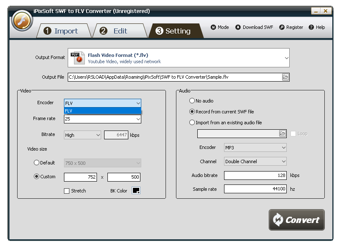
Task: Open the BK Color swatch picker
Action: click(136, 190)
